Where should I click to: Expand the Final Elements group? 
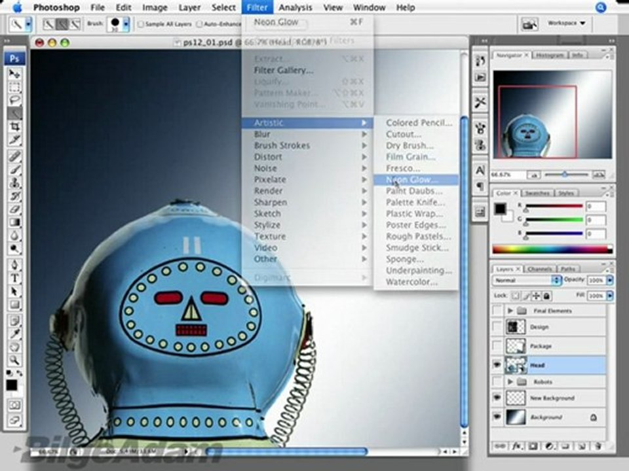click(510, 310)
